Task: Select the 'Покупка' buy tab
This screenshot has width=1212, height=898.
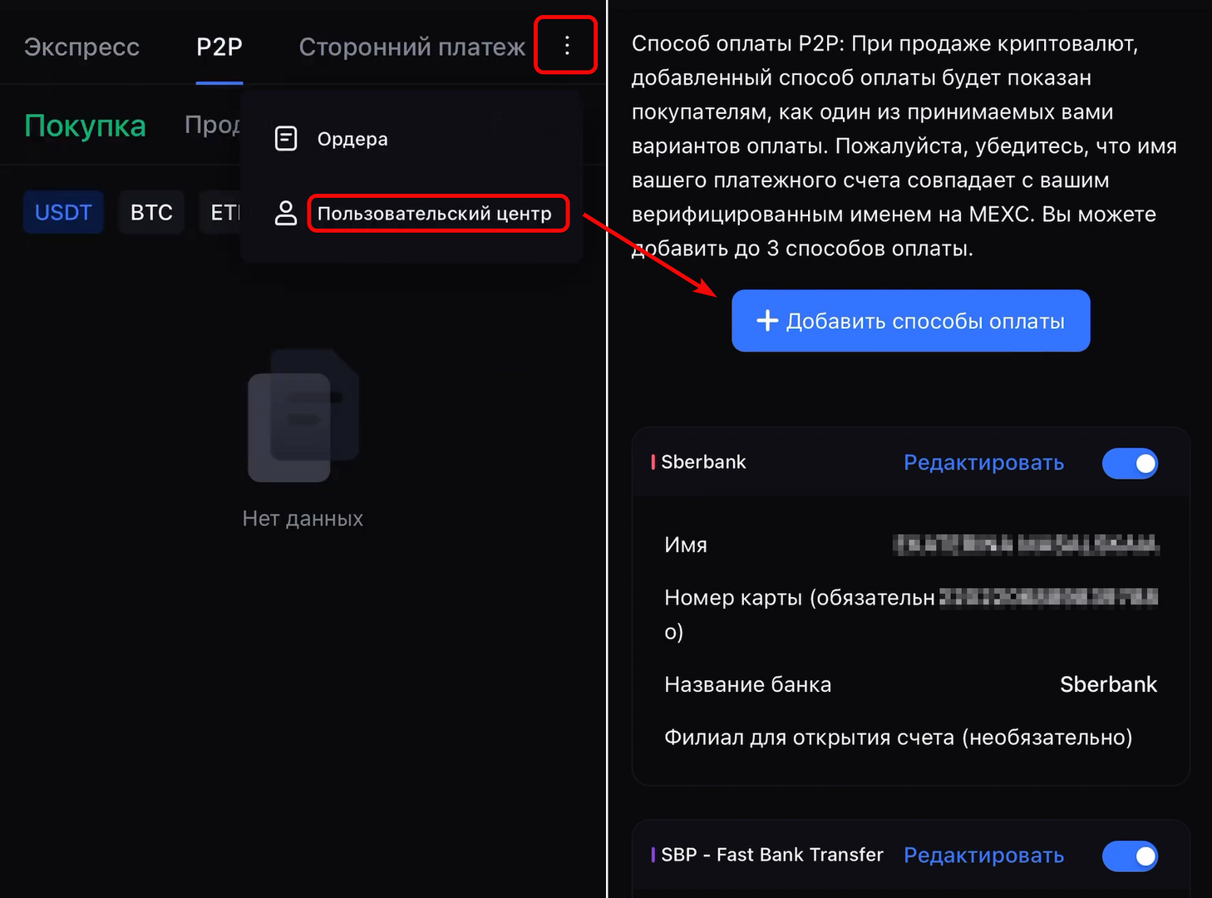Action: (85, 126)
